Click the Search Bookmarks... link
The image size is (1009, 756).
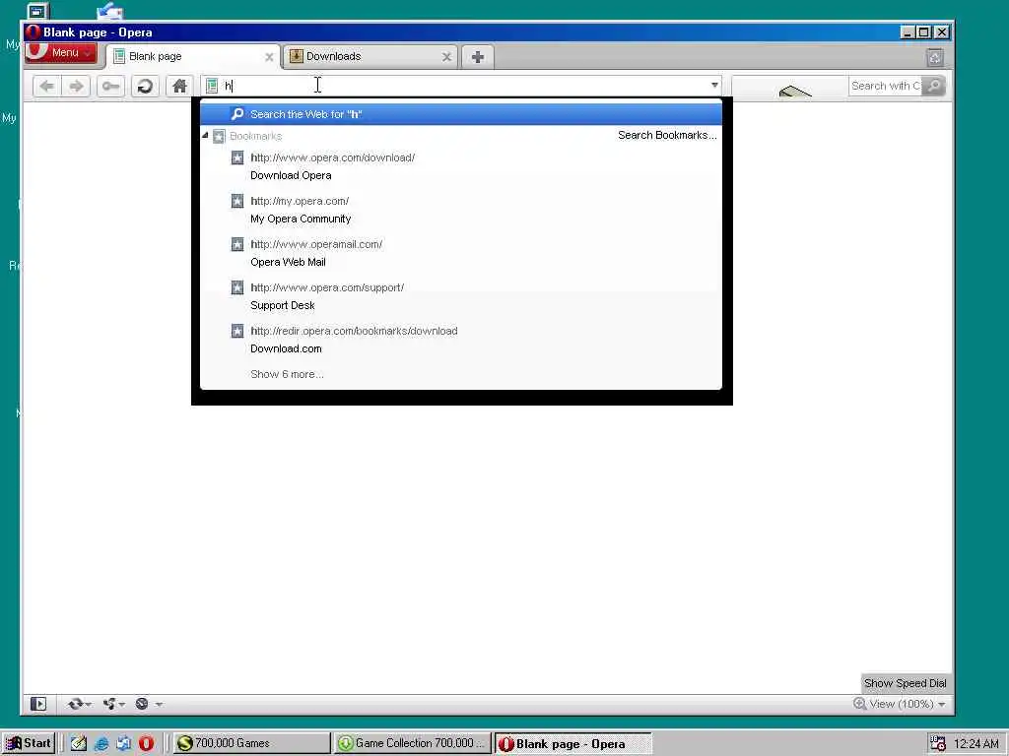tap(667, 135)
